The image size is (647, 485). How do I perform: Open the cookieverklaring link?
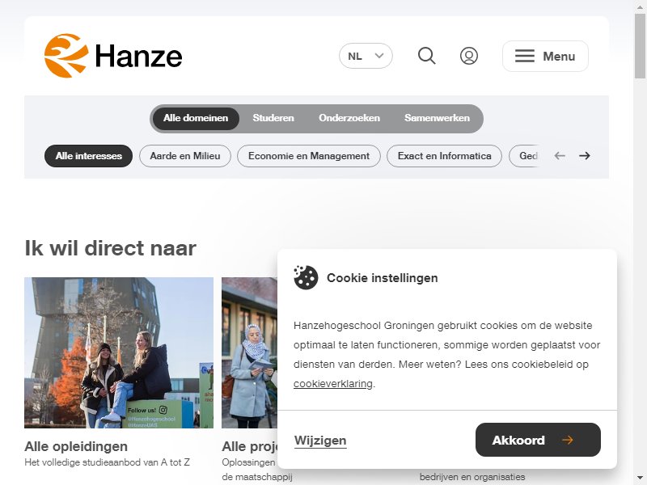333,383
